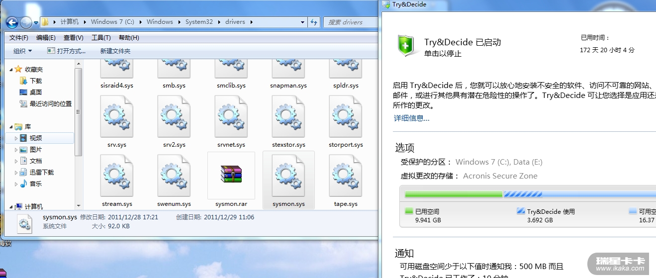The image size is (656, 278).
Task: Click the green used-space portion of storage bar
Action: point(454,194)
